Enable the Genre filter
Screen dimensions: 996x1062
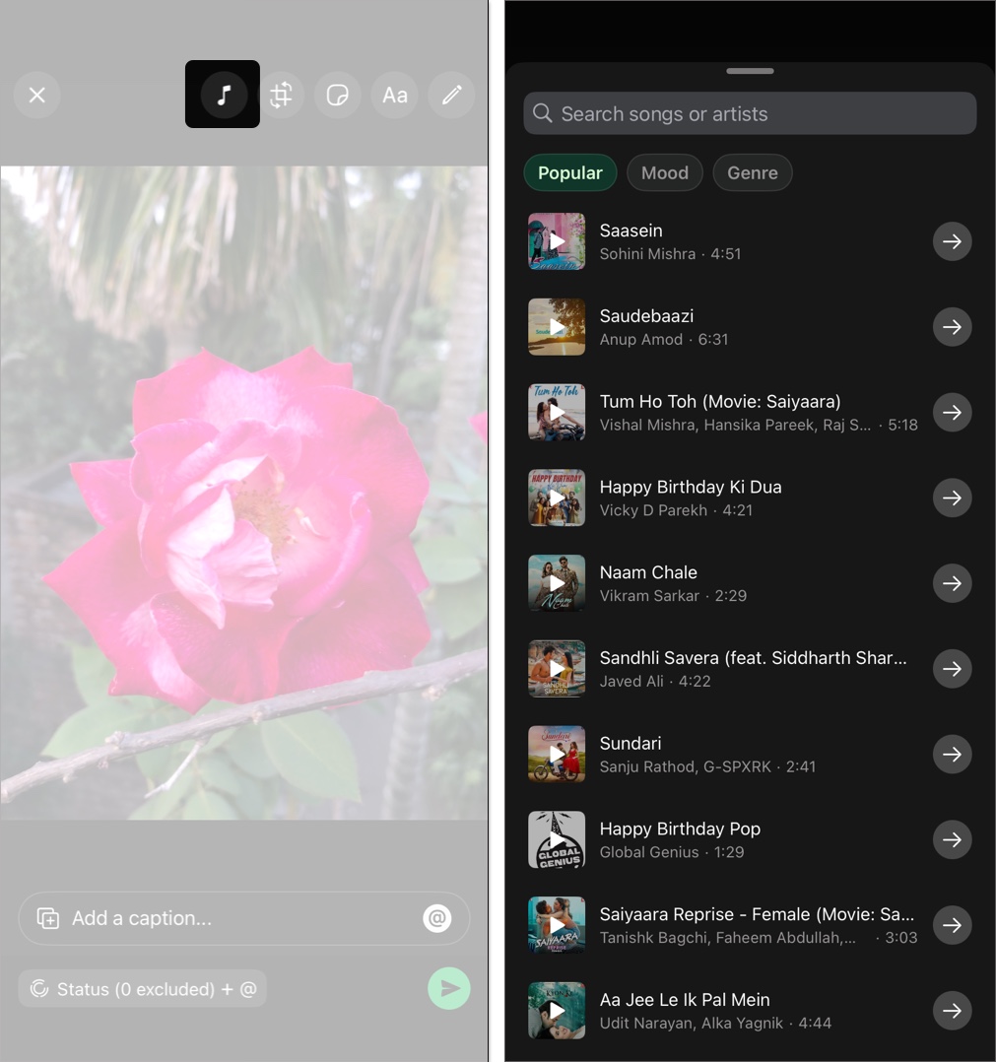752,172
